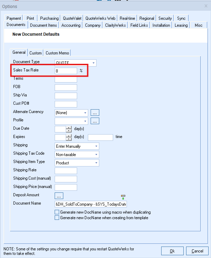Click the Document Name text field

(x=91, y=204)
